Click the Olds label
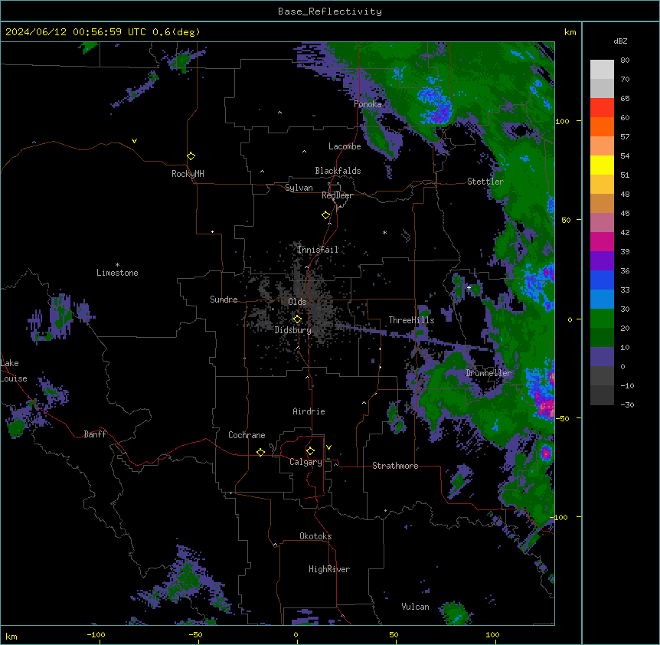This screenshot has height=645, width=660. 297,302
